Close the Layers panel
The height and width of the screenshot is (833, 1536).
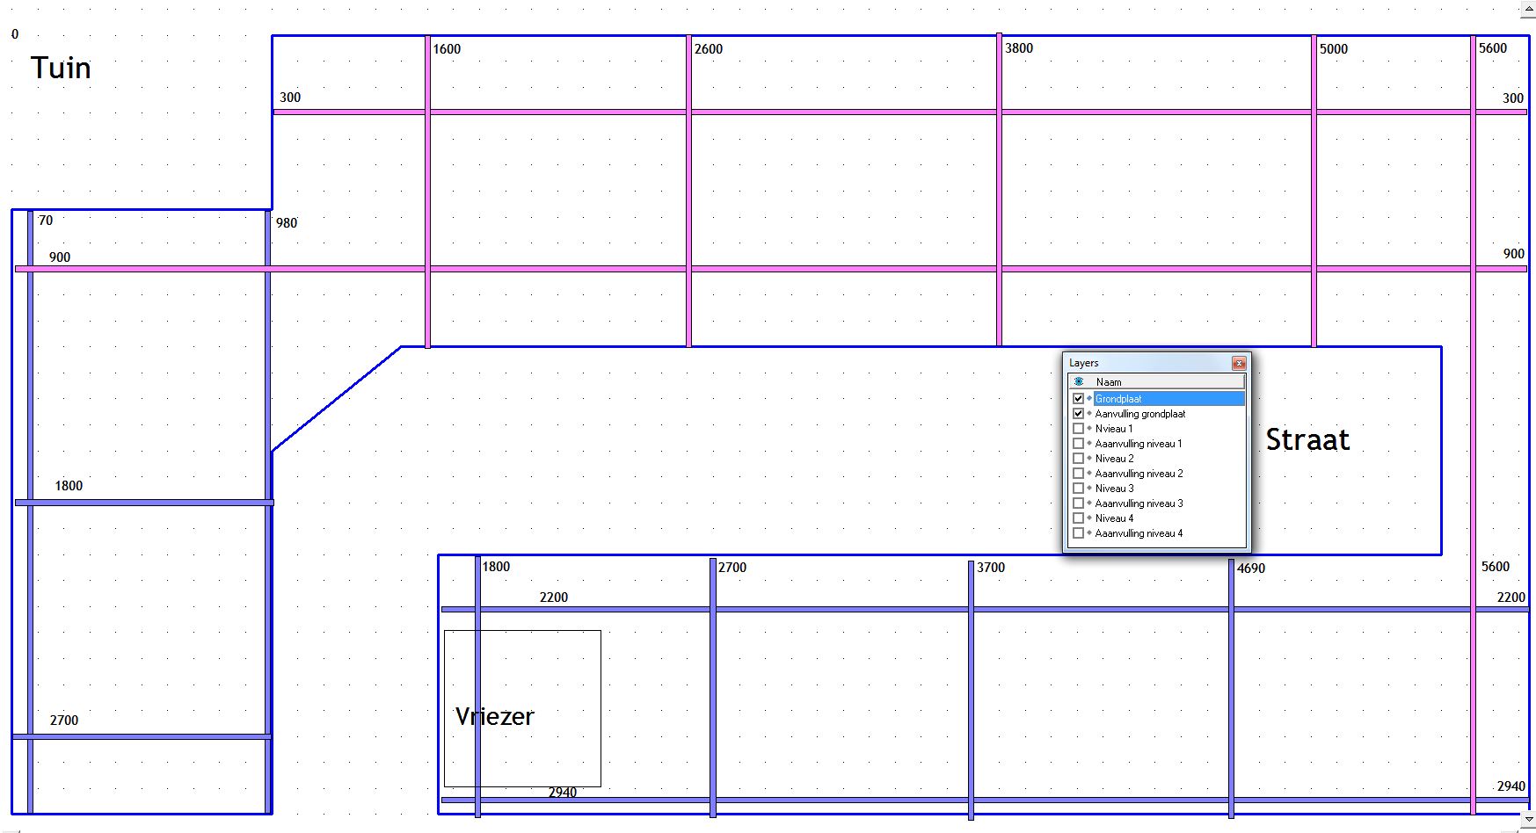[x=1239, y=363]
